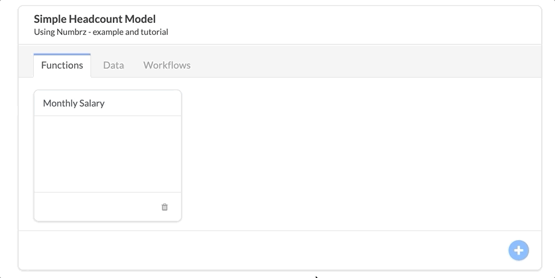Open the Workflows tab
The width and height of the screenshot is (555, 278).
point(166,66)
